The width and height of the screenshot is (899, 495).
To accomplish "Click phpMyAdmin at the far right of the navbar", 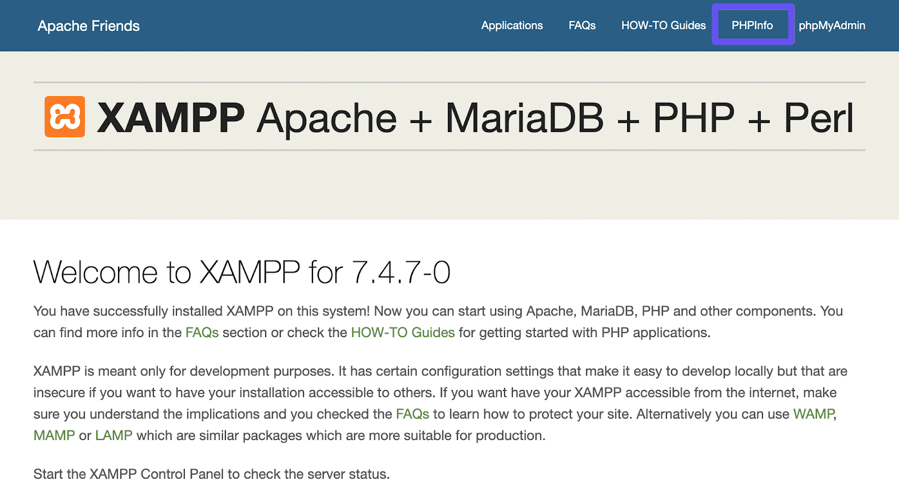I will click(832, 25).
